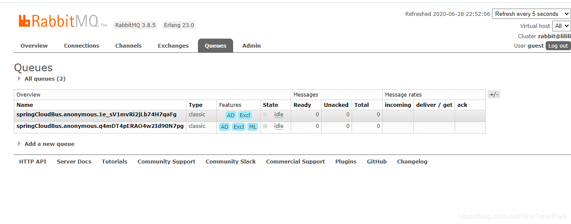The width and height of the screenshot is (571, 224).
Task: Click the RabbitMQ 3.8.5 version badge
Action: 136,25
